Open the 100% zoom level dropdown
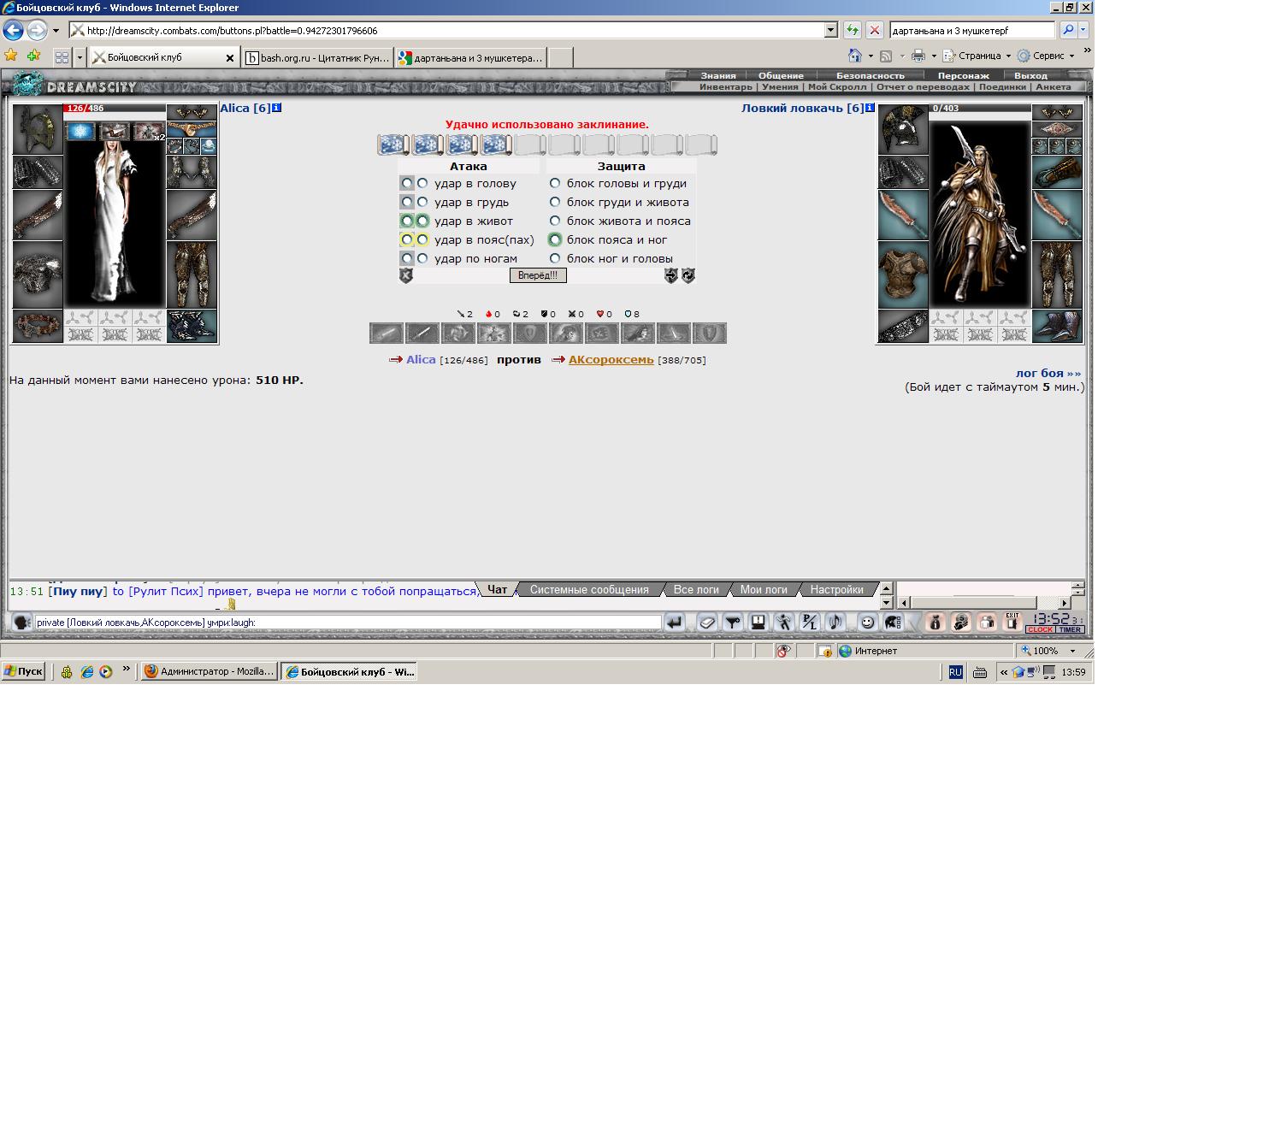1275x1139 pixels. [x=1072, y=651]
